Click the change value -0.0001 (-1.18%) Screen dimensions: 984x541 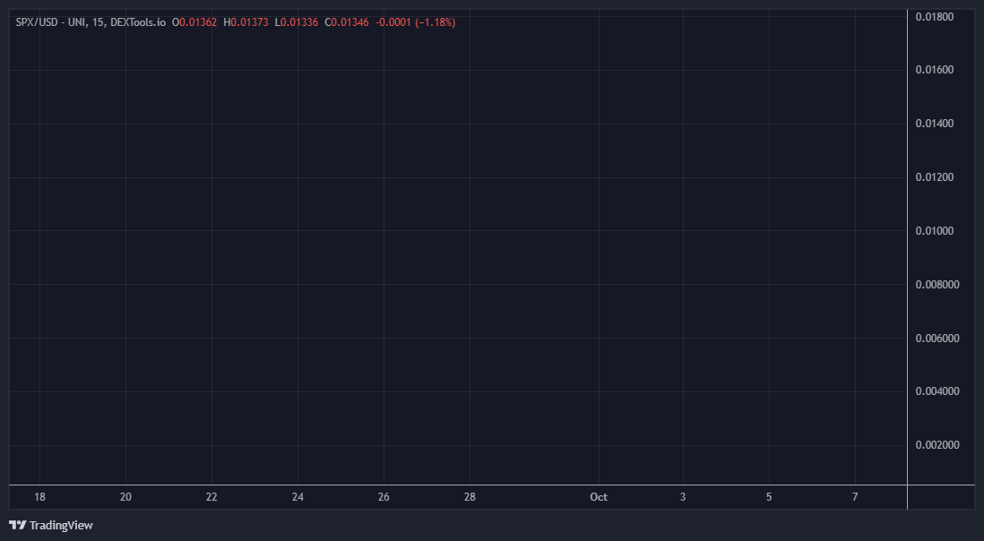pyautogui.click(x=416, y=22)
